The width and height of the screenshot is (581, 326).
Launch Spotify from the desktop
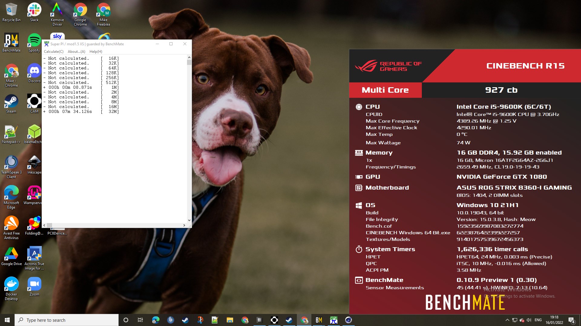coord(34,43)
